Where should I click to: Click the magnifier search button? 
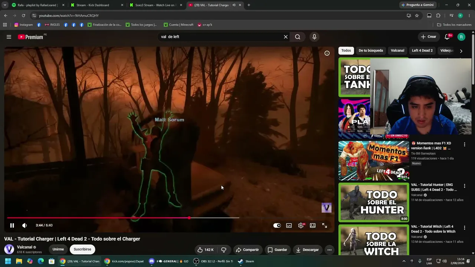click(x=298, y=37)
